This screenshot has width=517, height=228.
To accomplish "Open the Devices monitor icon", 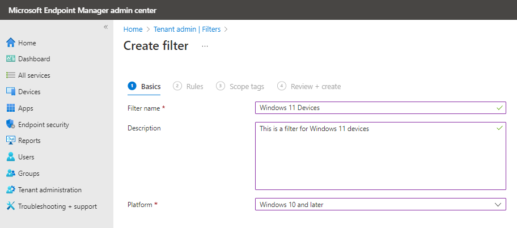I will 11,92.
